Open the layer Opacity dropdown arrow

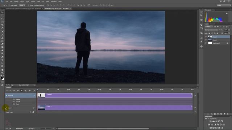pyautogui.click(x=229, y=30)
